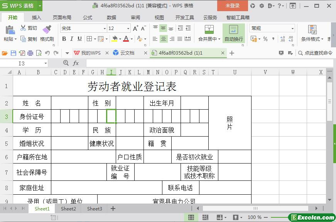This screenshot has height=222, width=336.
Task: Click the 未登录 login button
Action: pos(232,6)
